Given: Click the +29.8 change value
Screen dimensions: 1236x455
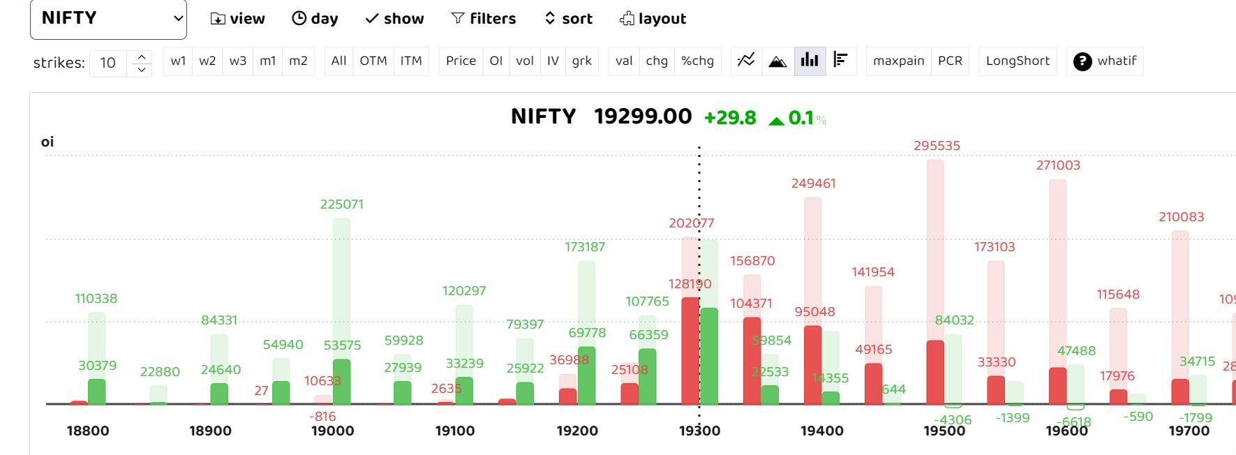Looking at the screenshot, I should [x=730, y=118].
